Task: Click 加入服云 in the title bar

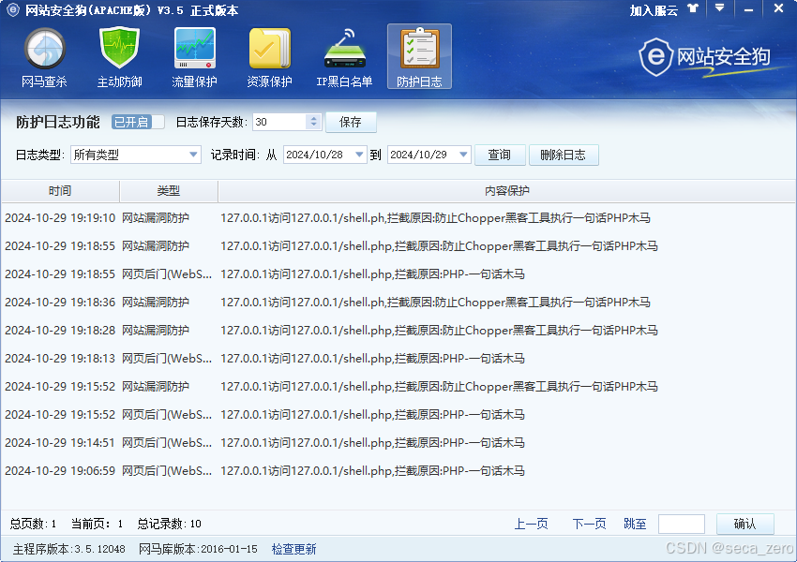Action: pos(654,10)
